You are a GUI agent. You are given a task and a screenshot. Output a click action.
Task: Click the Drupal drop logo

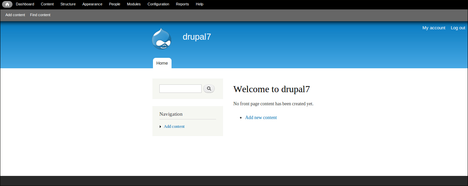pos(161,39)
